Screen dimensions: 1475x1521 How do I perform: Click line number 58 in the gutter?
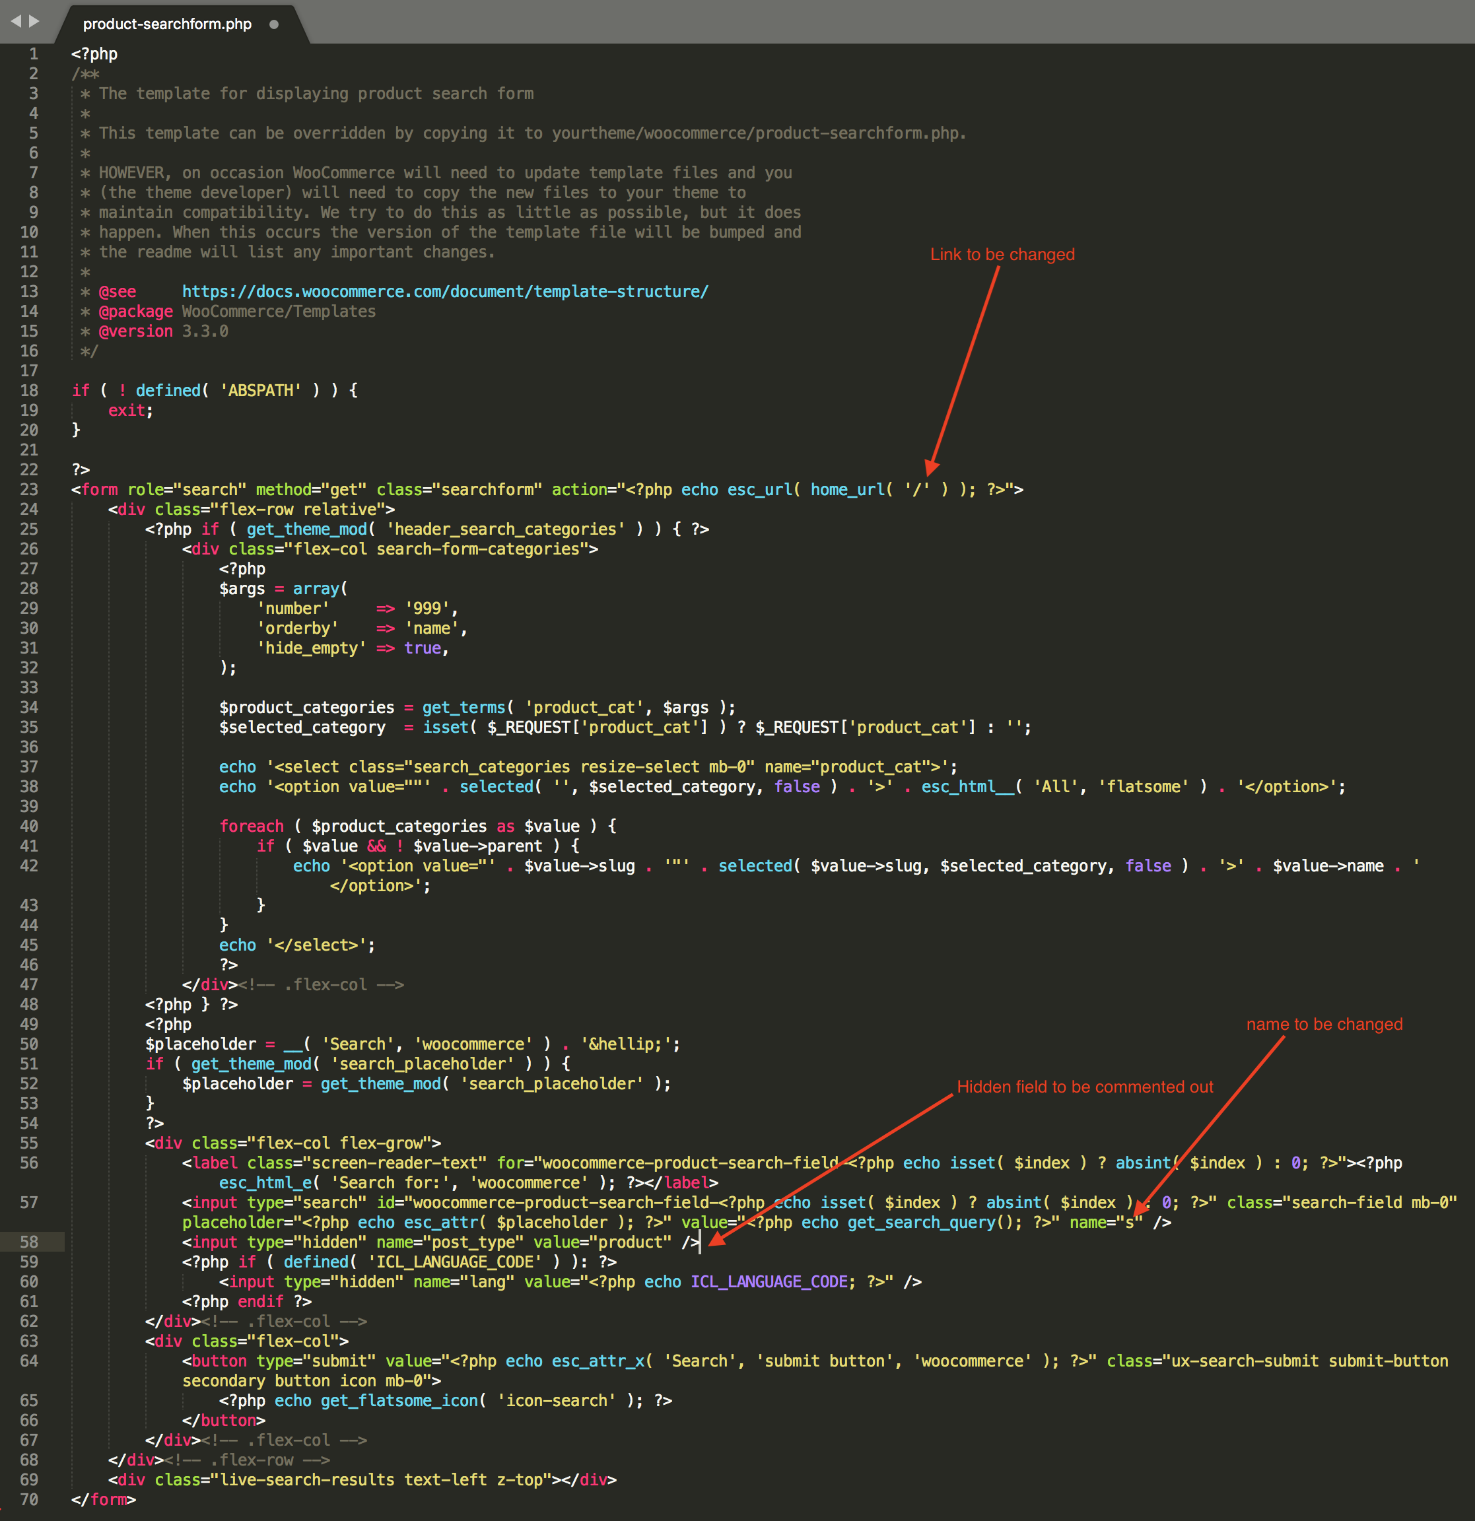pos(29,1242)
